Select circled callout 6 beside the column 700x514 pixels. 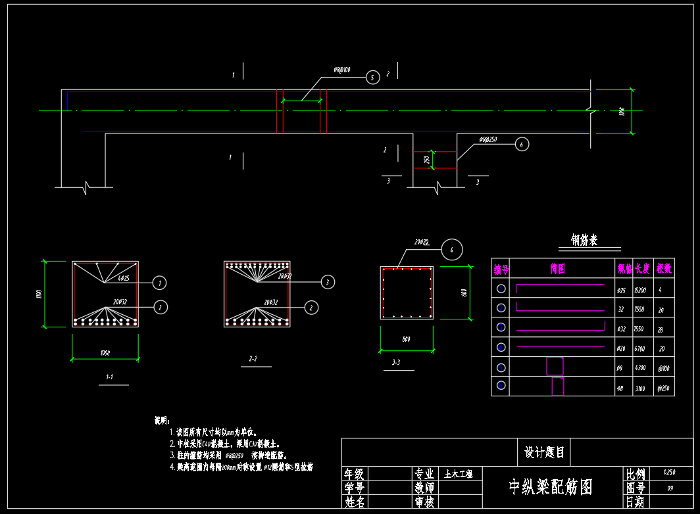click(522, 144)
